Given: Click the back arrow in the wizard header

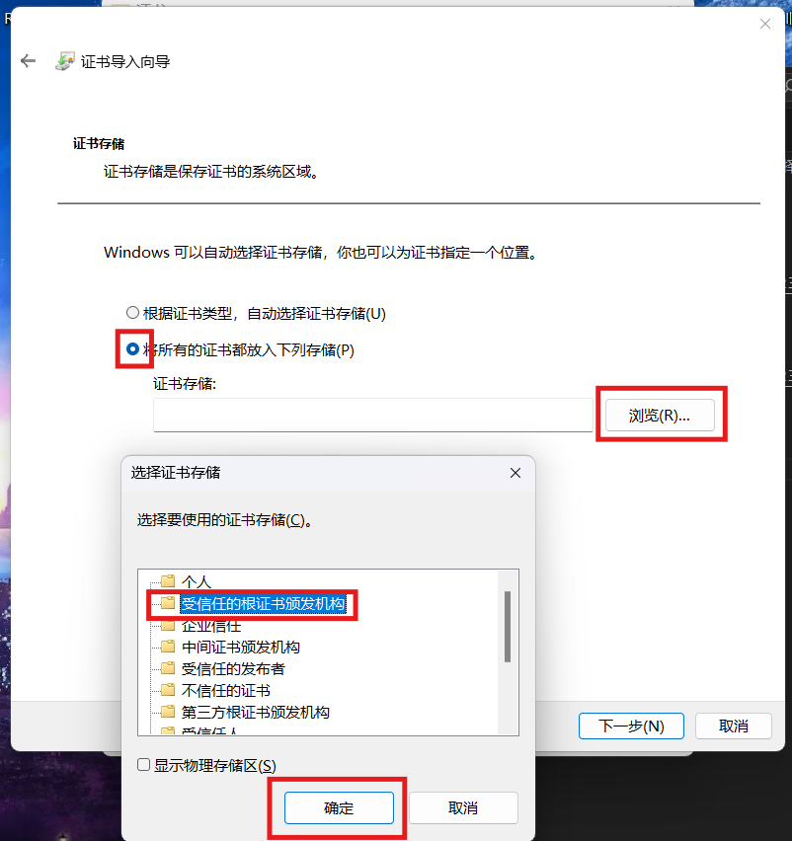Looking at the screenshot, I should coord(28,61).
